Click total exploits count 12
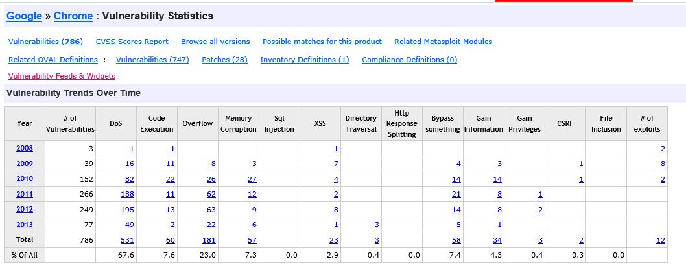Viewport: 686px width, 268px height. click(x=660, y=240)
